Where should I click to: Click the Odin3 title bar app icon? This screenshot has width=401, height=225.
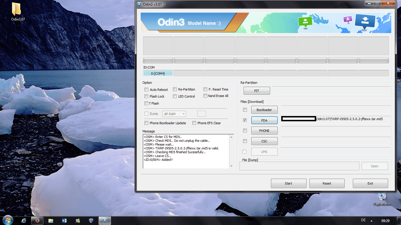tap(139, 4)
